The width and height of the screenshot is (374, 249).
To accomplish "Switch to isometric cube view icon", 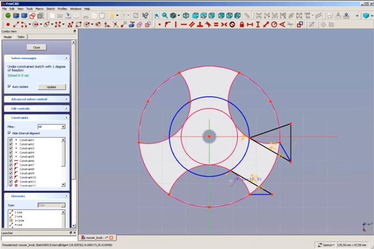I will pyautogui.click(x=186, y=16).
